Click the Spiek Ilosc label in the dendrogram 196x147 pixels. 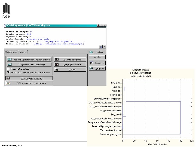coord(116,83)
